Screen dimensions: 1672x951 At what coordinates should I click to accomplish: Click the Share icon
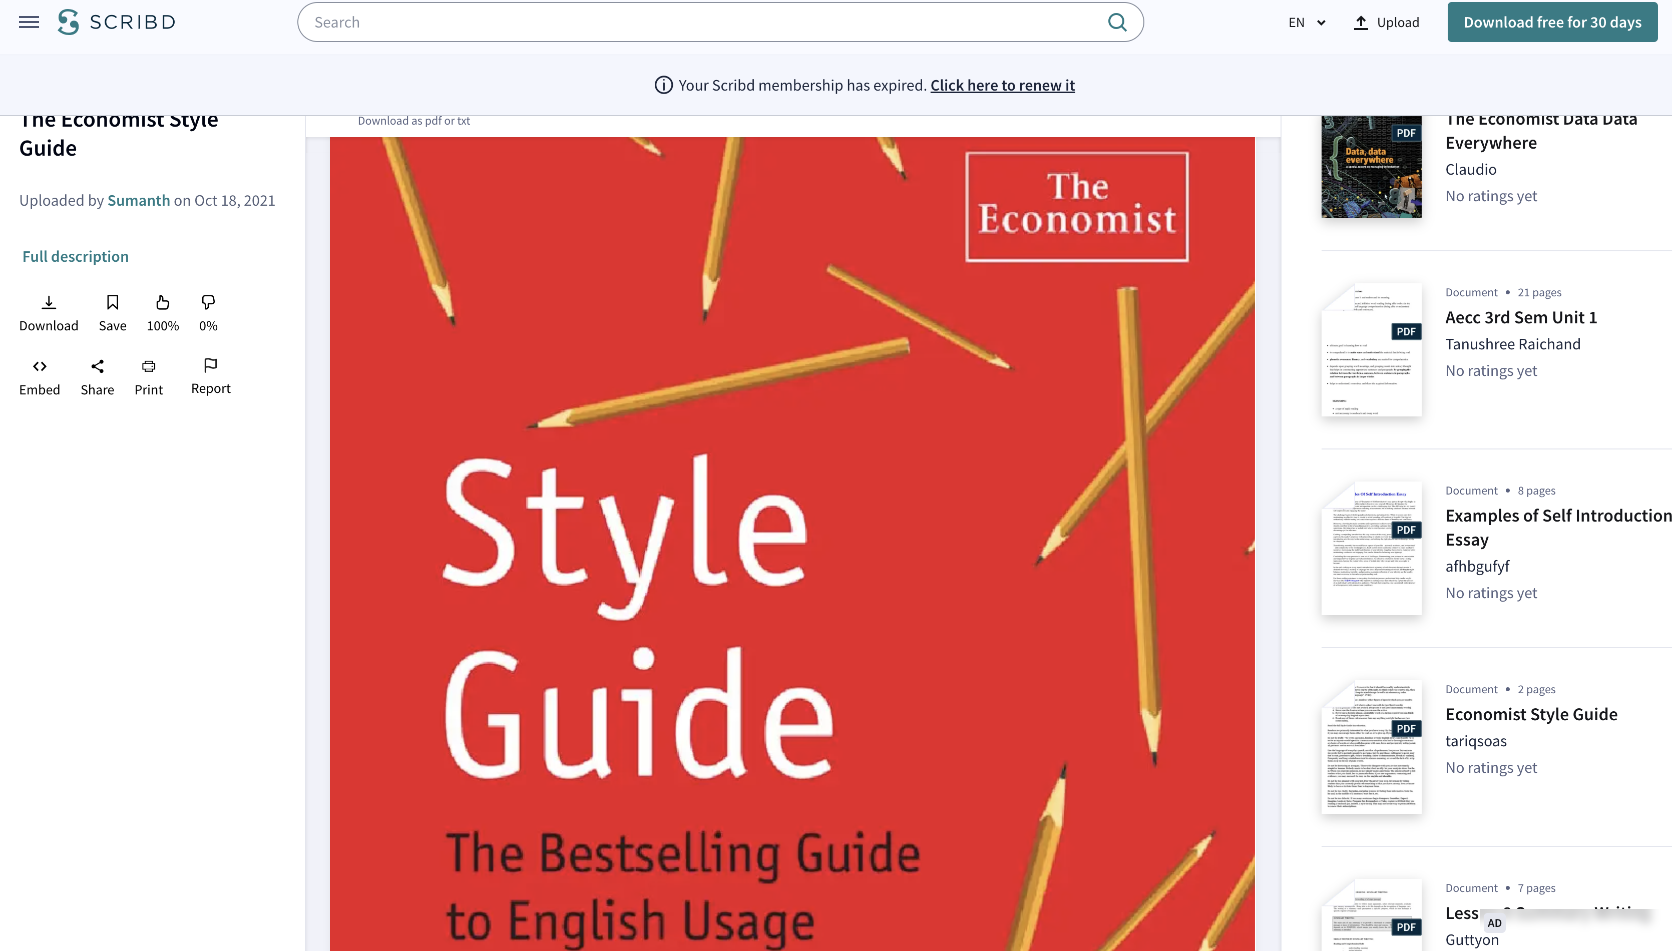tap(97, 366)
